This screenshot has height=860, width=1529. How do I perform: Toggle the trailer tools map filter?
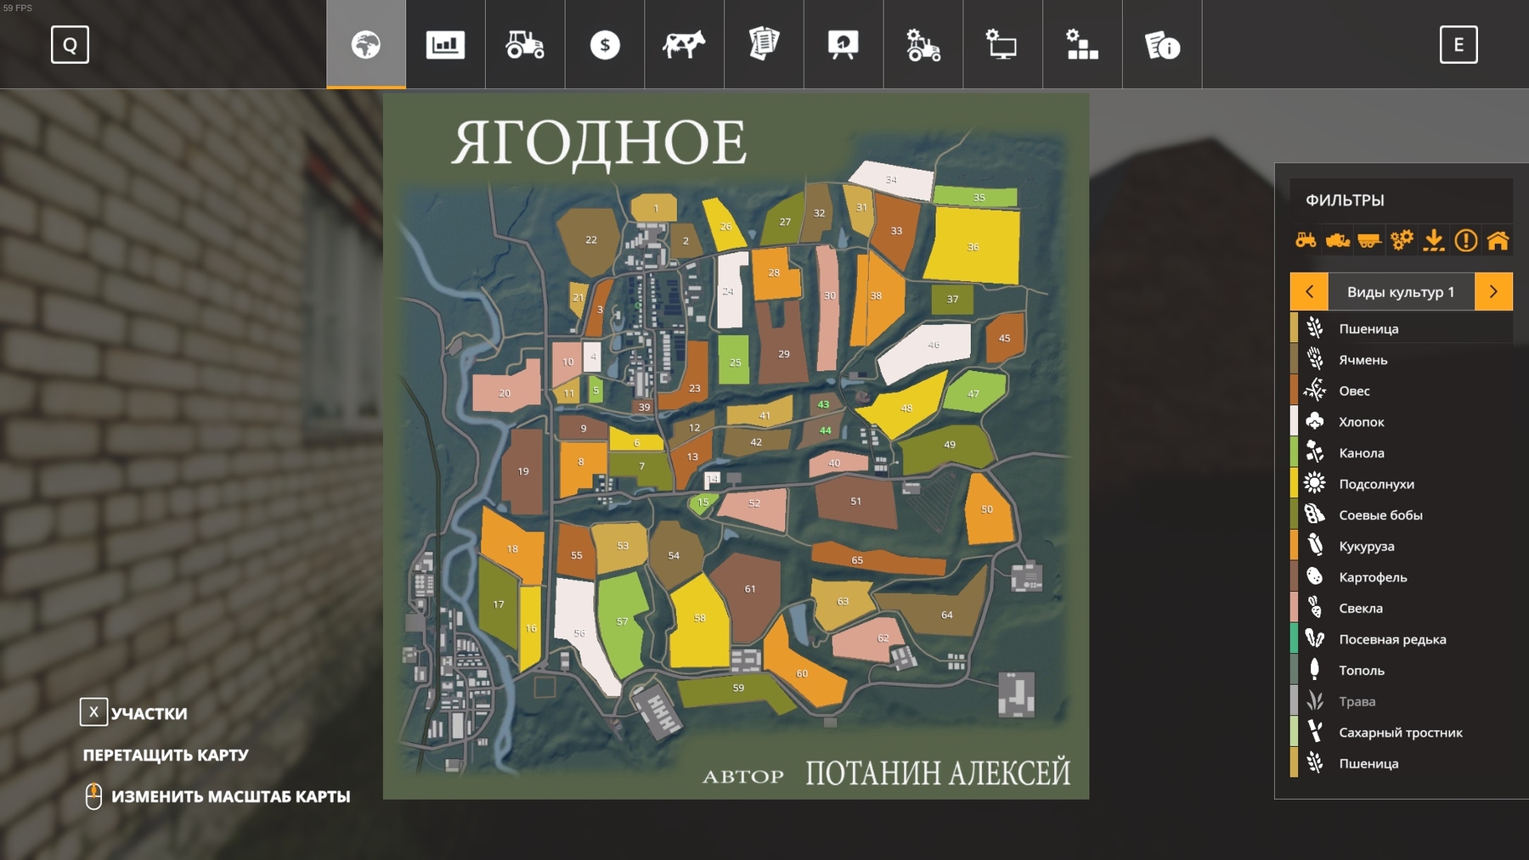click(1369, 240)
